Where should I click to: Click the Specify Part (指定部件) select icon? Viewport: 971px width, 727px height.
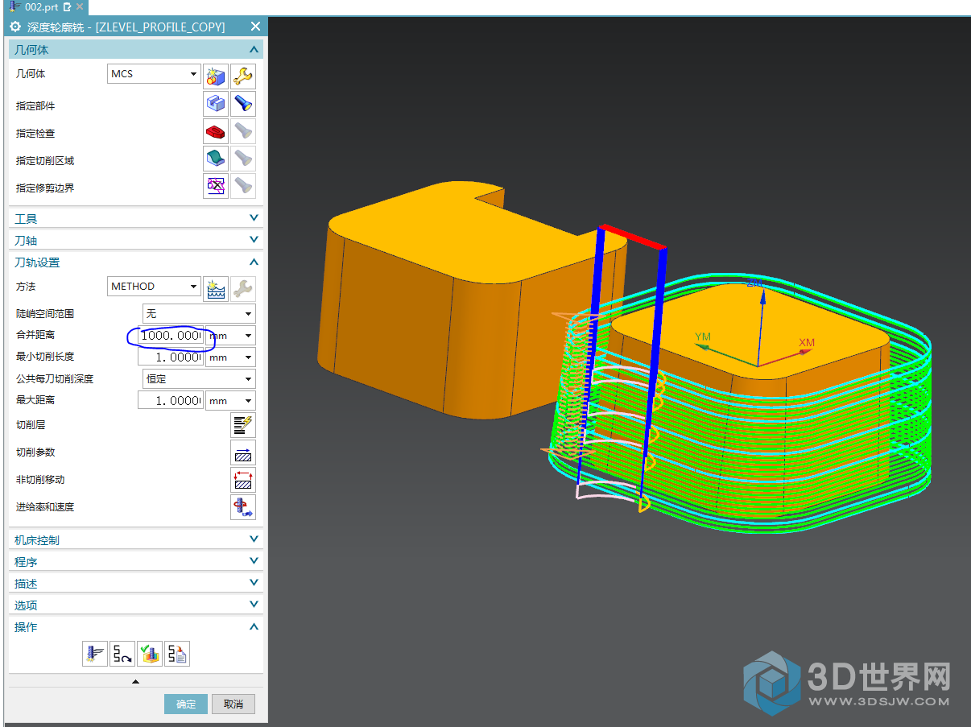pyautogui.click(x=215, y=105)
